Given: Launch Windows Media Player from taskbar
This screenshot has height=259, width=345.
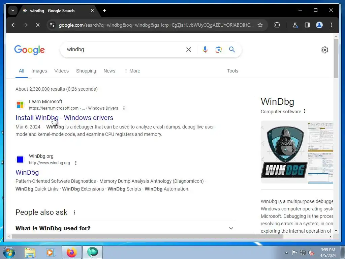Looking at the screenshot, I should [50, 252].
